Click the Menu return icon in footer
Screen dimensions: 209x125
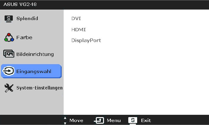tap(99, 120)
